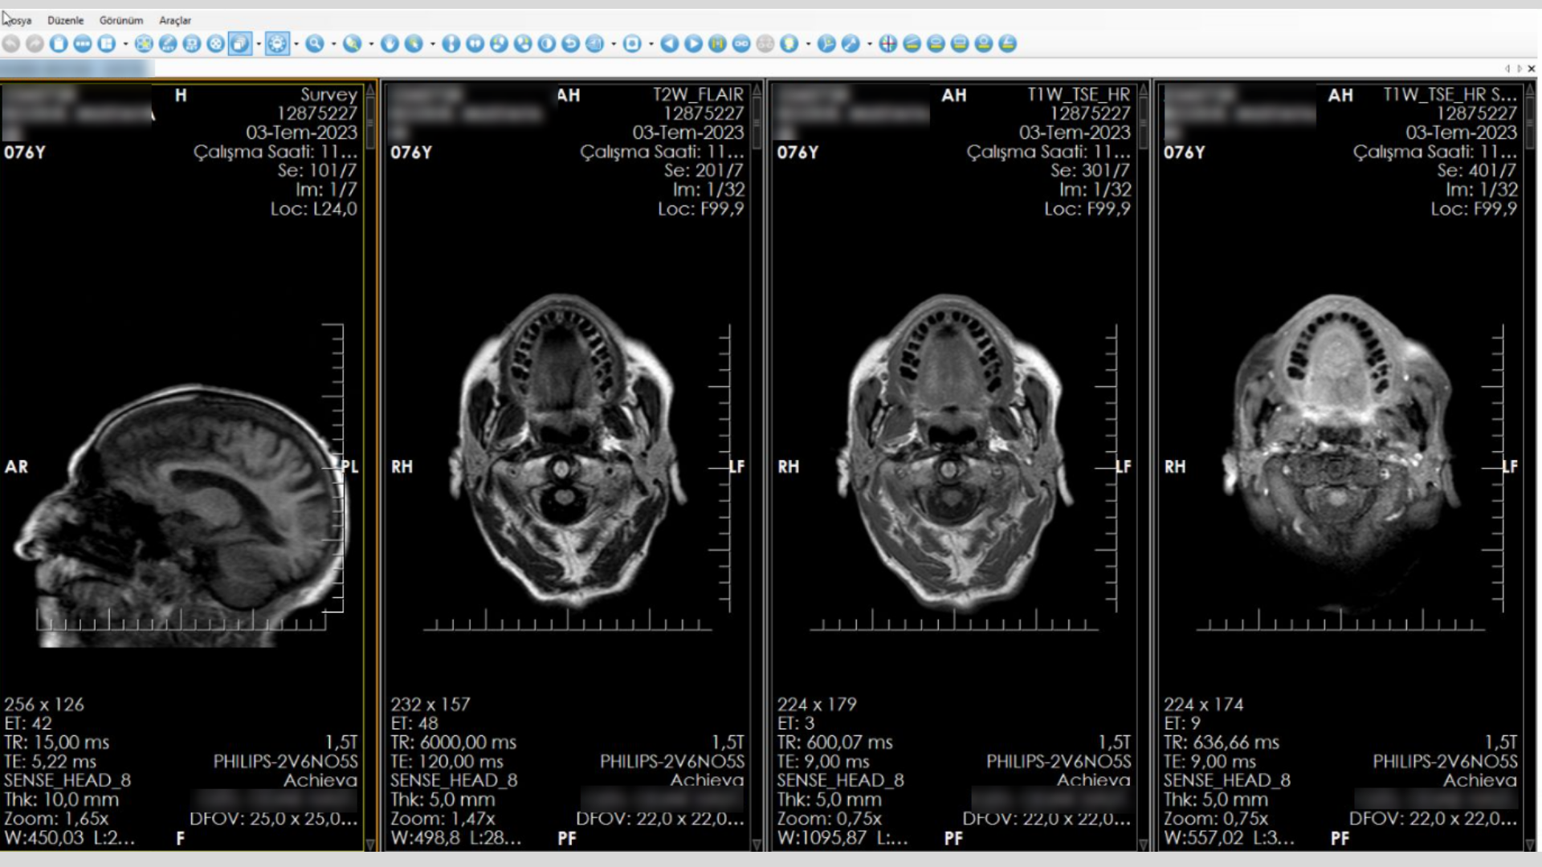Expand dropdown arrow beside magnifier tool
This screenshot has width=1542, height=867.
click(334, 43)
